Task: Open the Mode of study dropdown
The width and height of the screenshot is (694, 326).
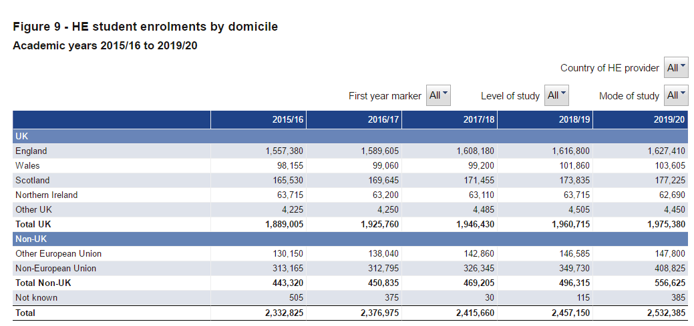Action: 676,95
